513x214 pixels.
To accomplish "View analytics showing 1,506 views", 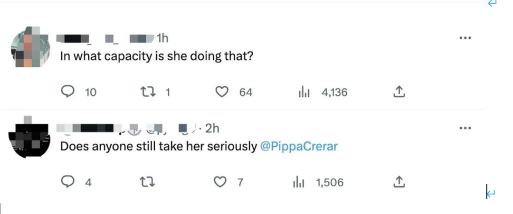I will pyautogui.click(x=298, y=182).
